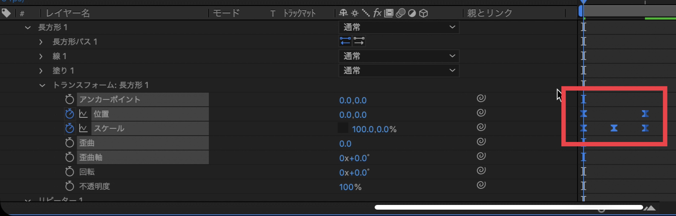Select the second, unhighlighted path direction button
This screenshot has height=216, width=676.
[x=359, y=41]
